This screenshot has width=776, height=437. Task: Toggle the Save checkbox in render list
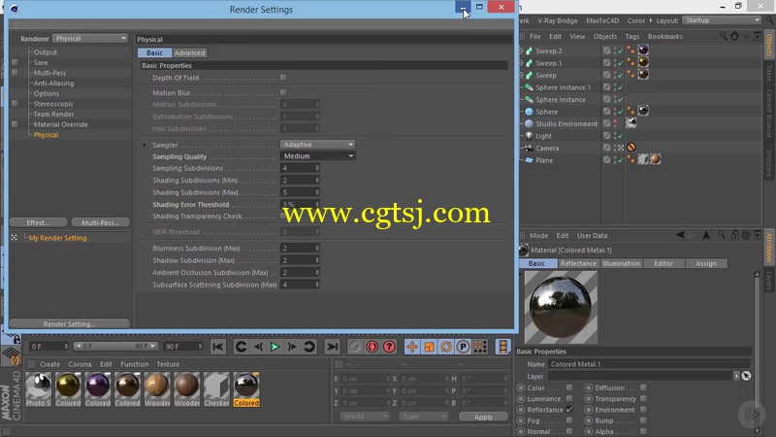click(x=15, y=62)
